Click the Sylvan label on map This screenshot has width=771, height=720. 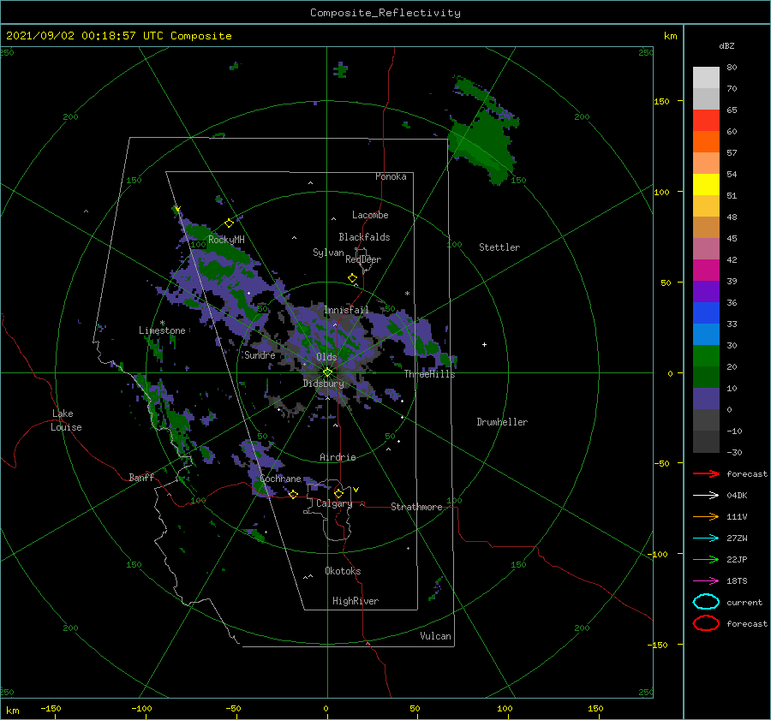328,253
